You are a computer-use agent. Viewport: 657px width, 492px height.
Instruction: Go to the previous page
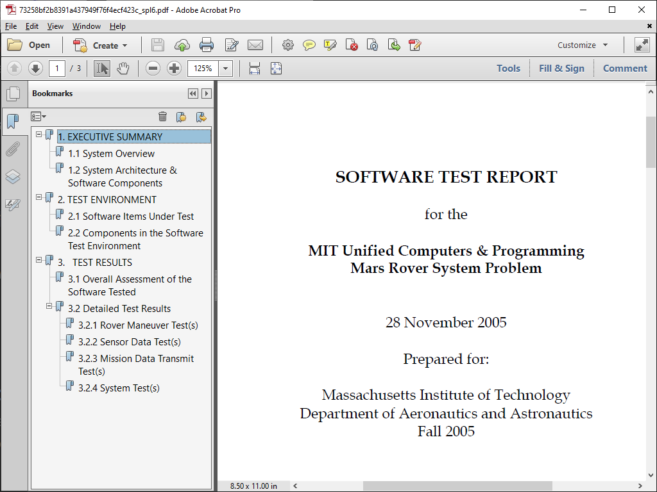(14, 68)
